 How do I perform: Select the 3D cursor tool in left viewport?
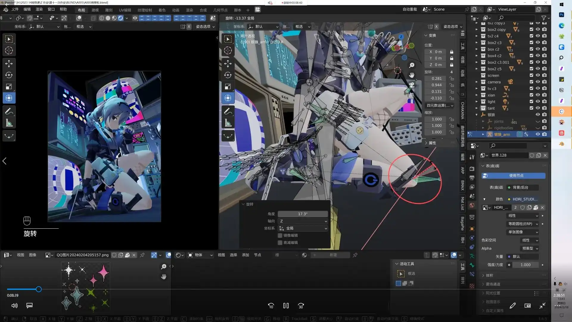pos(9,50)
